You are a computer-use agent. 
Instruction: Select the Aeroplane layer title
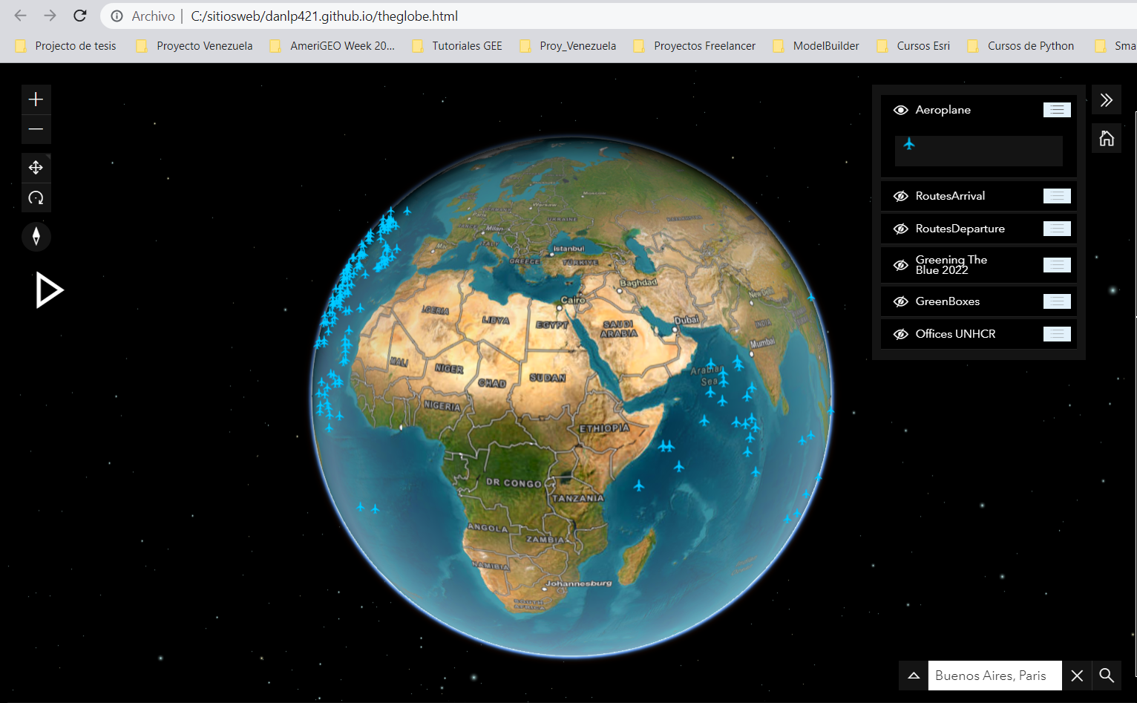(943, 110)
